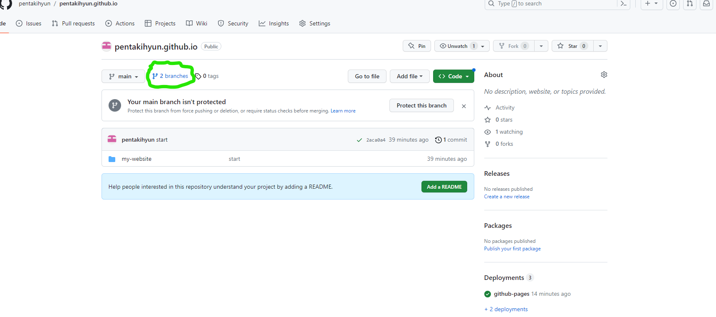Open the Deployments heading link
Image resolution: width=716 pixels, height=317 pixels.
tap(504, 278)
